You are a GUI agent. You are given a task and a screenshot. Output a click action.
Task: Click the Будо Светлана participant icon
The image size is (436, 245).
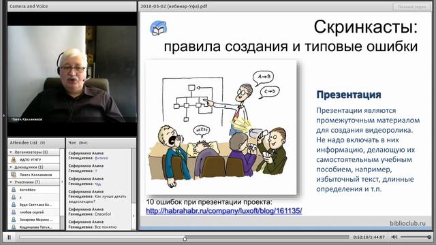click(x=14, y=205)
